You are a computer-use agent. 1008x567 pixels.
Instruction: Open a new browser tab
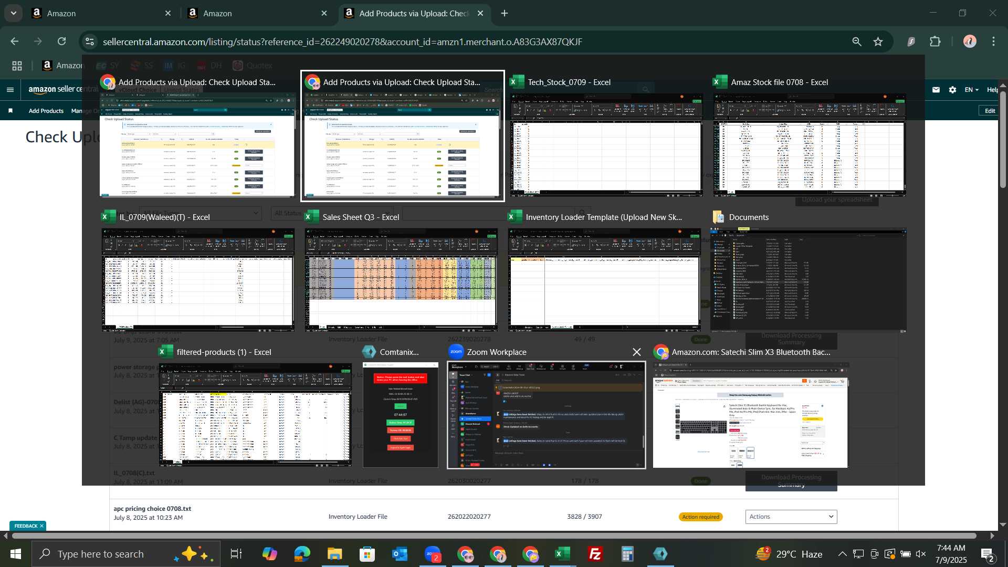click(x=505, y=13)
